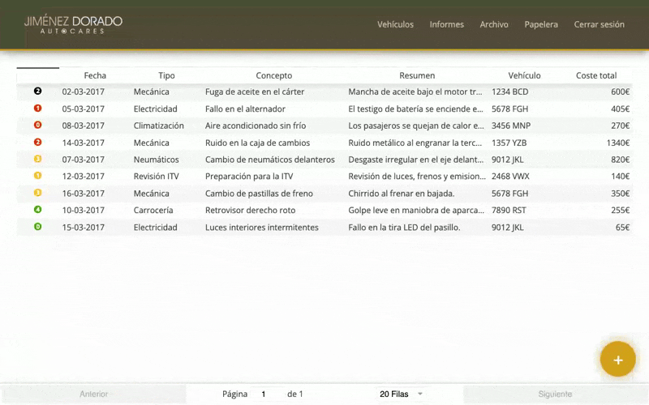Click the first empty column header for priority
The image size is (649, 405).
click(x=37, y=75)
